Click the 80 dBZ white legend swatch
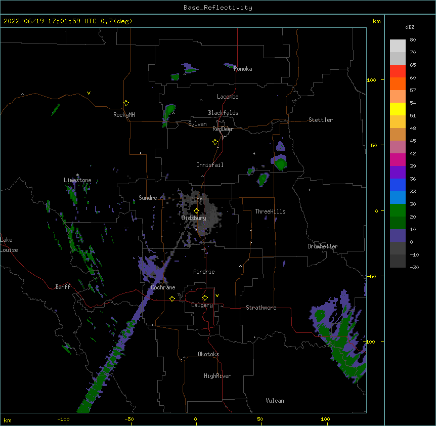436x426 pixels. click(398, 46)
